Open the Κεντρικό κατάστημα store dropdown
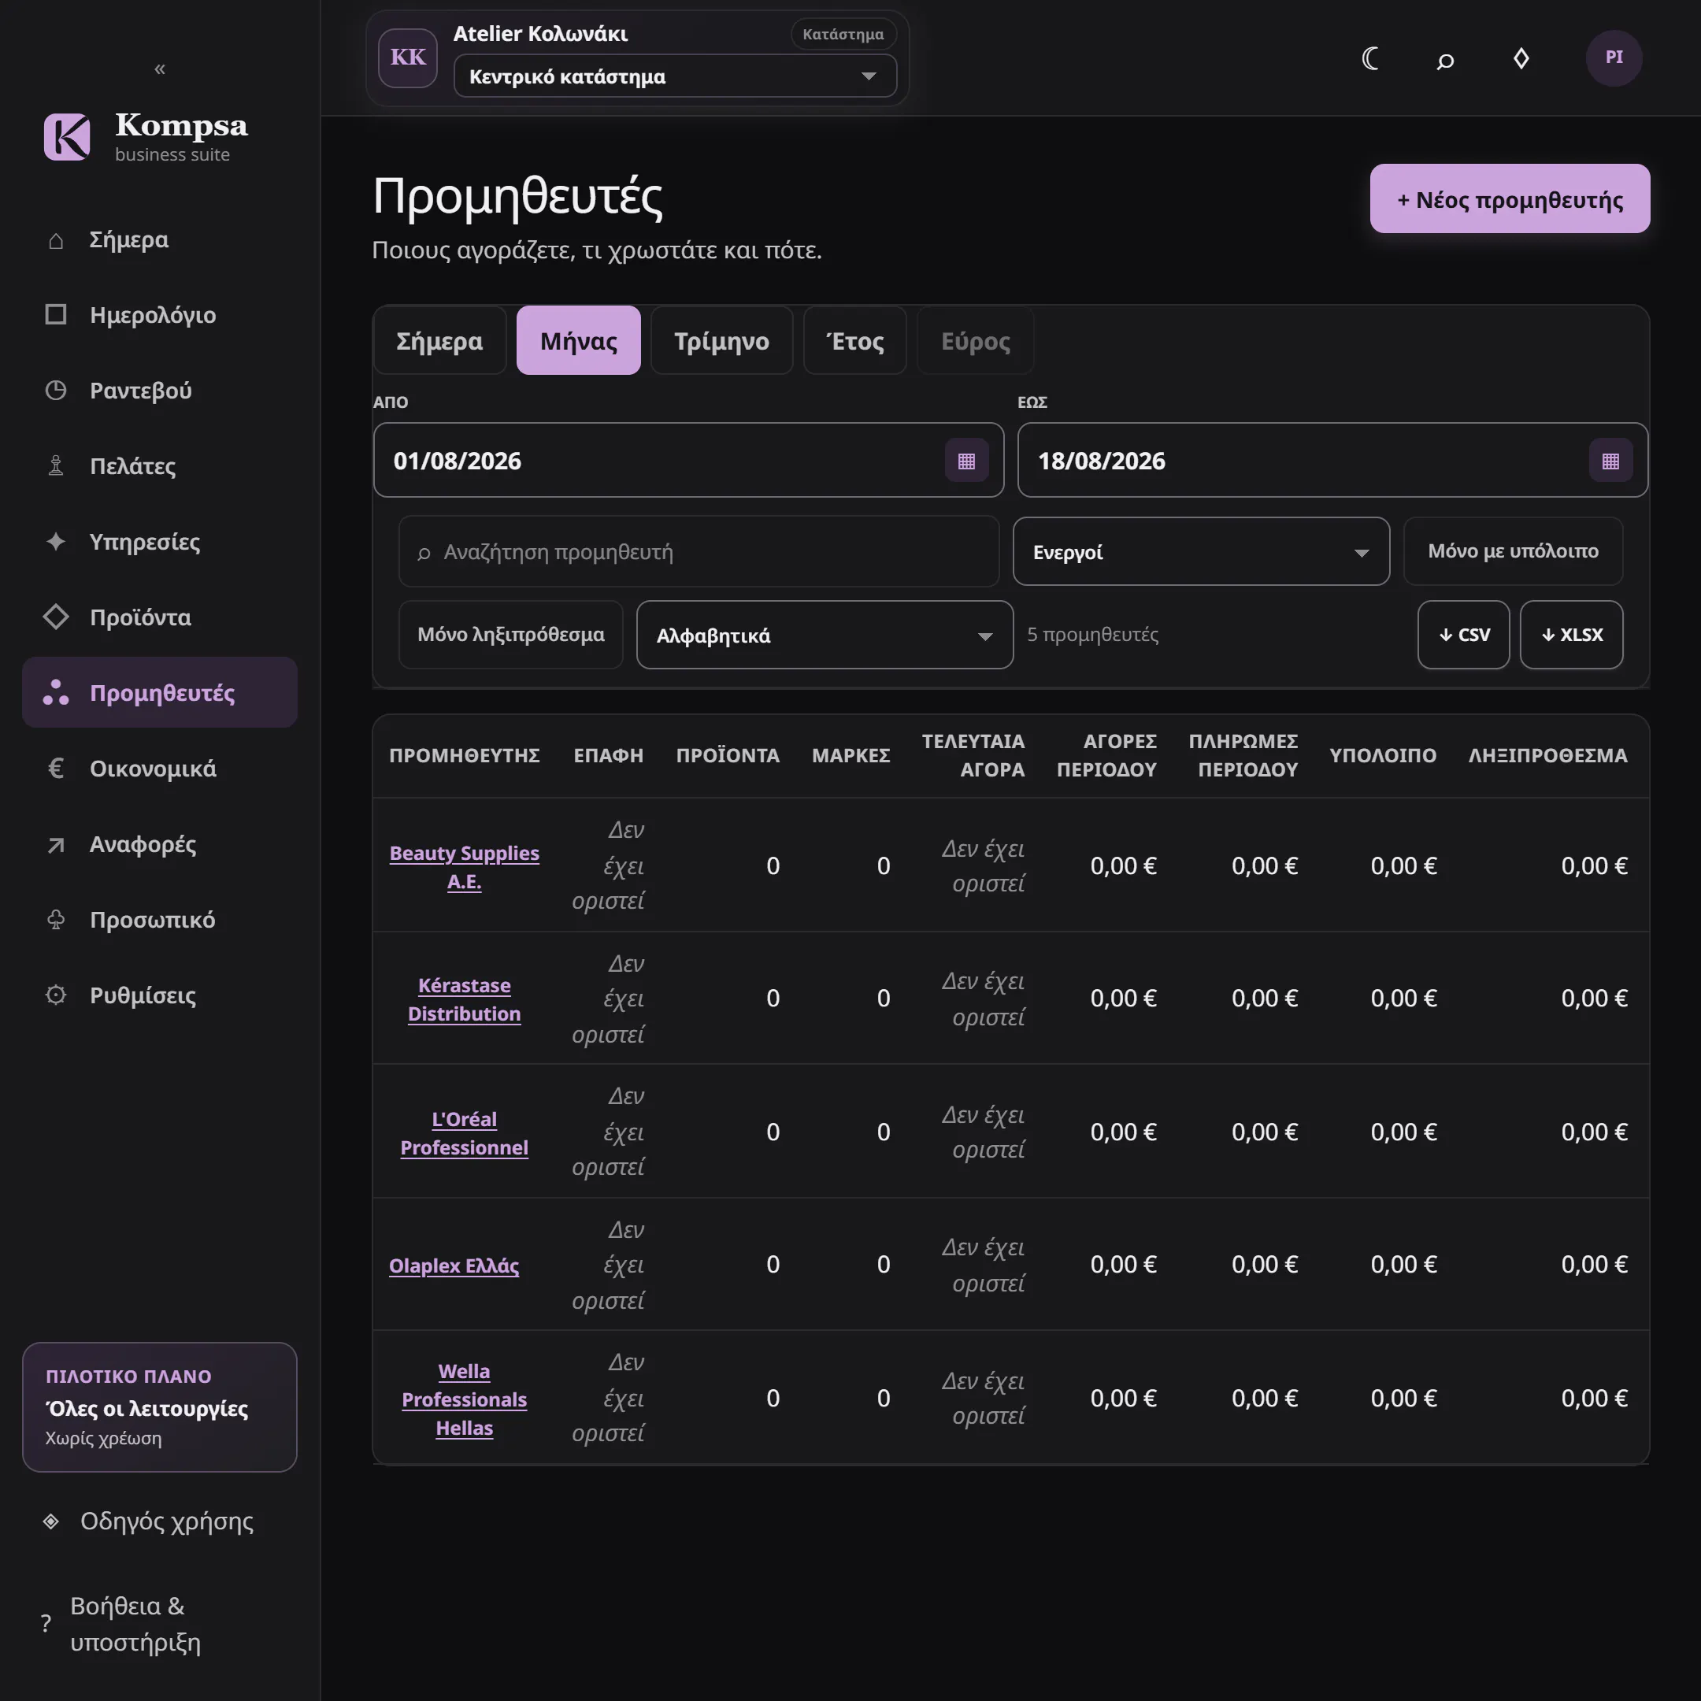Screen dimensions: 1701x1701 [674, 76]
